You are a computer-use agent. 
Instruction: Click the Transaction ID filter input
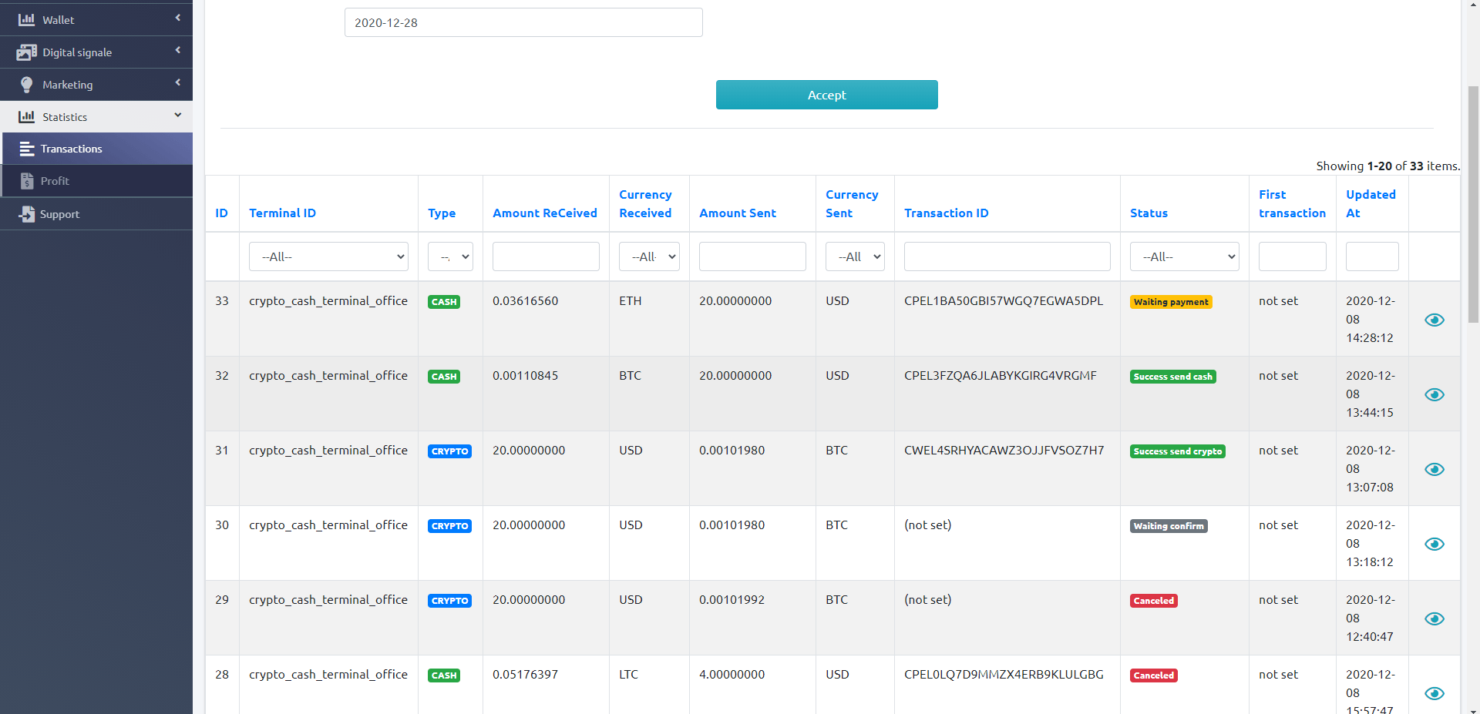[1007, 256]
